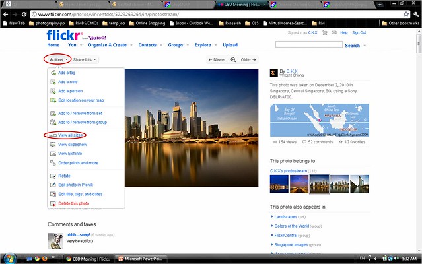Open the photography-pp bookmark folder

point(47,23)
